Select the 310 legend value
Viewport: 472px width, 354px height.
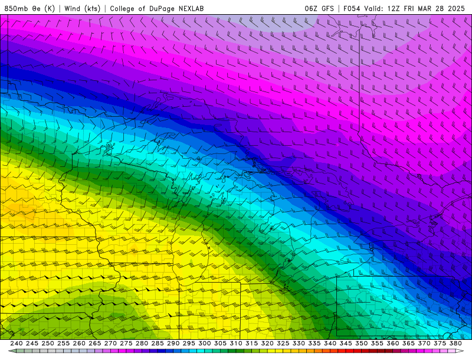click(236, 343)
